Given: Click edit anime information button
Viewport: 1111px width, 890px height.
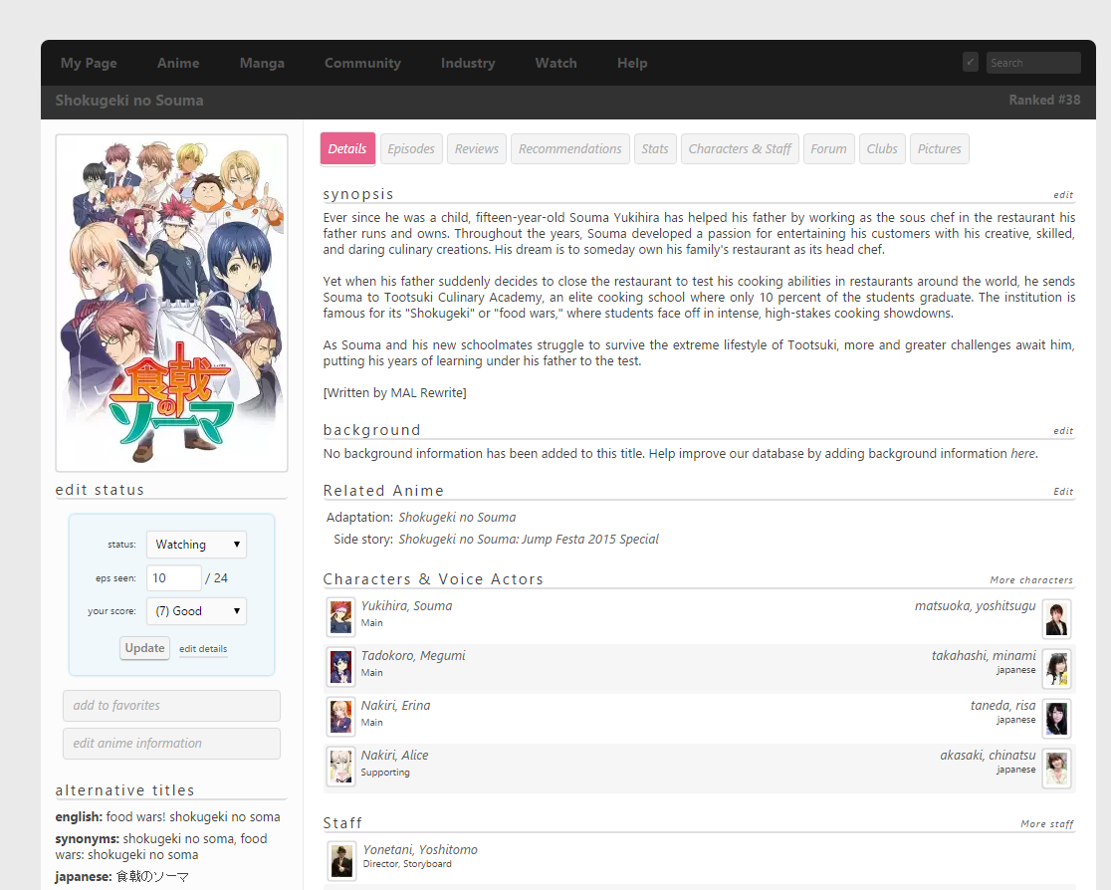Looking at the screenshot, I should click(x=171, y=743).
